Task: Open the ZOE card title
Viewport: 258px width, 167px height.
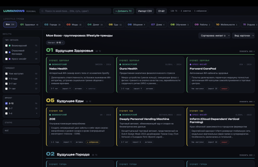Action: click(x=52, y=119)
